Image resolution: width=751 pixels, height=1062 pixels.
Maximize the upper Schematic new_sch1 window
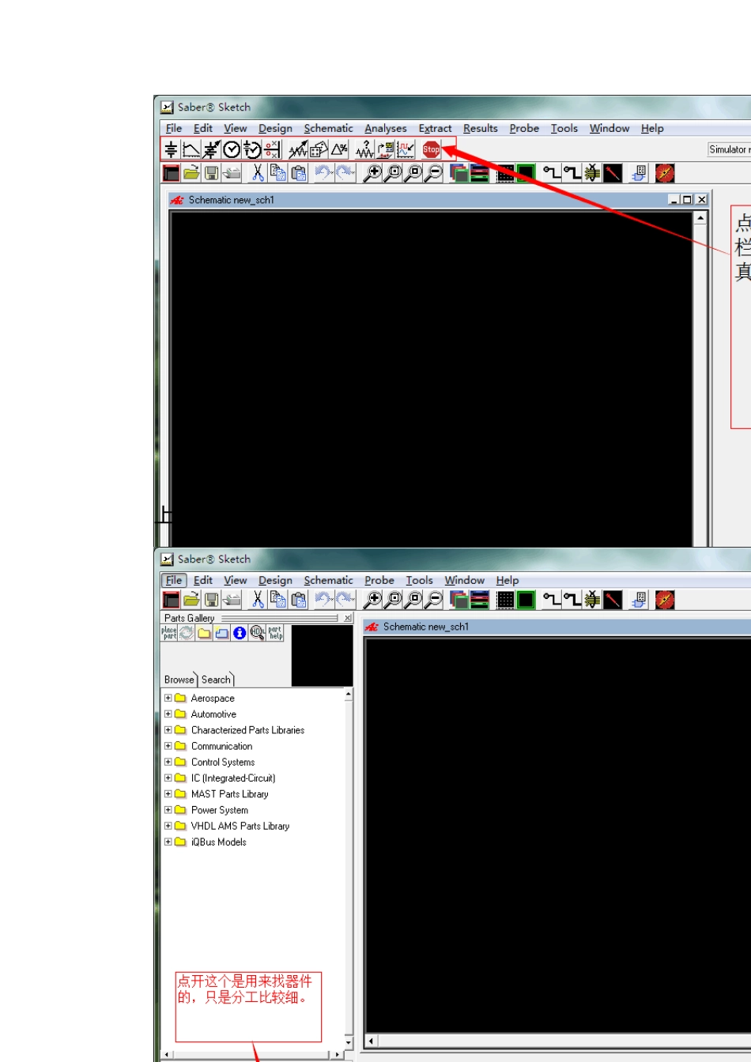point(687,200)
